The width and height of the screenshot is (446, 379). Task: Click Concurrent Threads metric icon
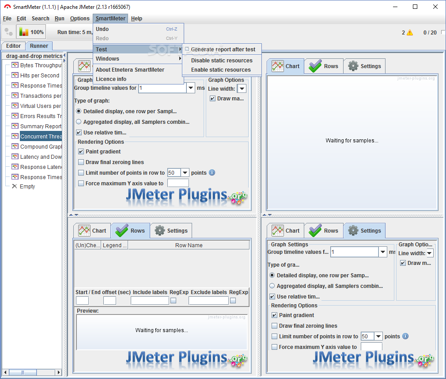[15, 136]
